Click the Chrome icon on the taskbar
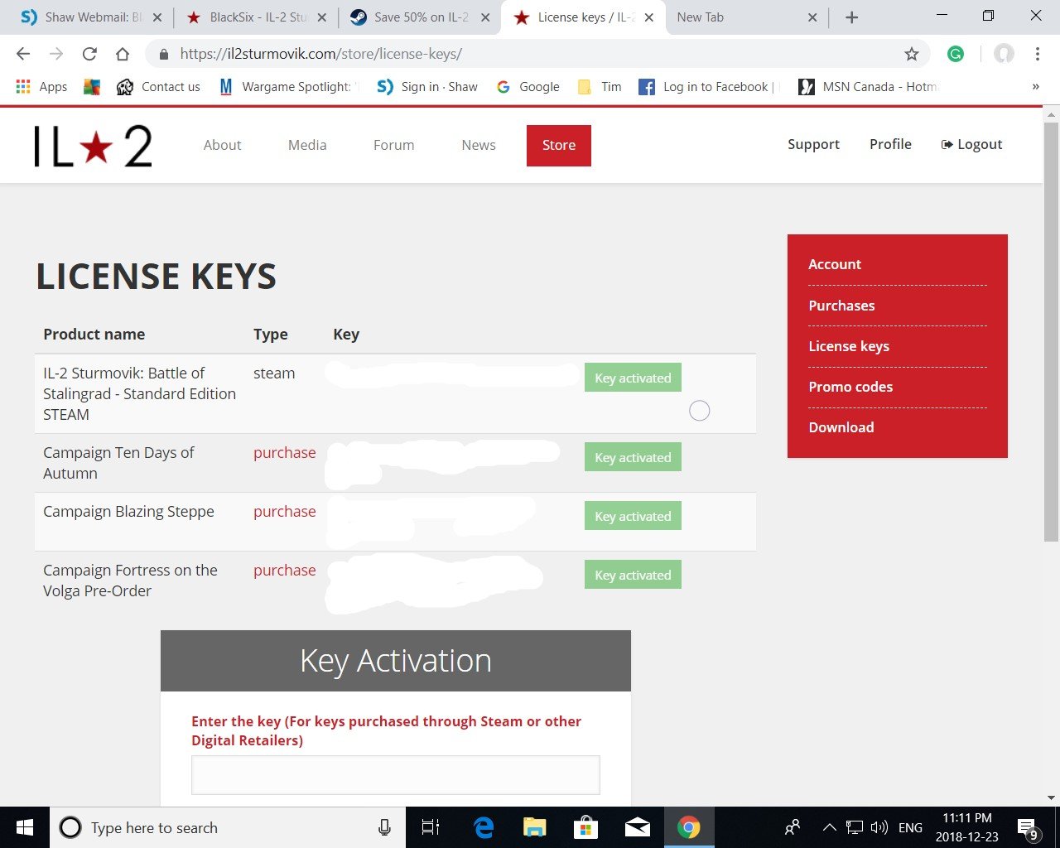1060x848 pixels. [688, 827]
